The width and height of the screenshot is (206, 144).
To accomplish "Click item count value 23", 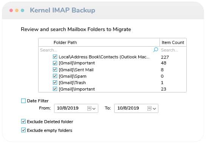I will click(164, 89).
